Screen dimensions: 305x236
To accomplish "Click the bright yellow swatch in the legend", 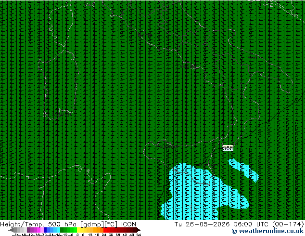I will point(78,230).
